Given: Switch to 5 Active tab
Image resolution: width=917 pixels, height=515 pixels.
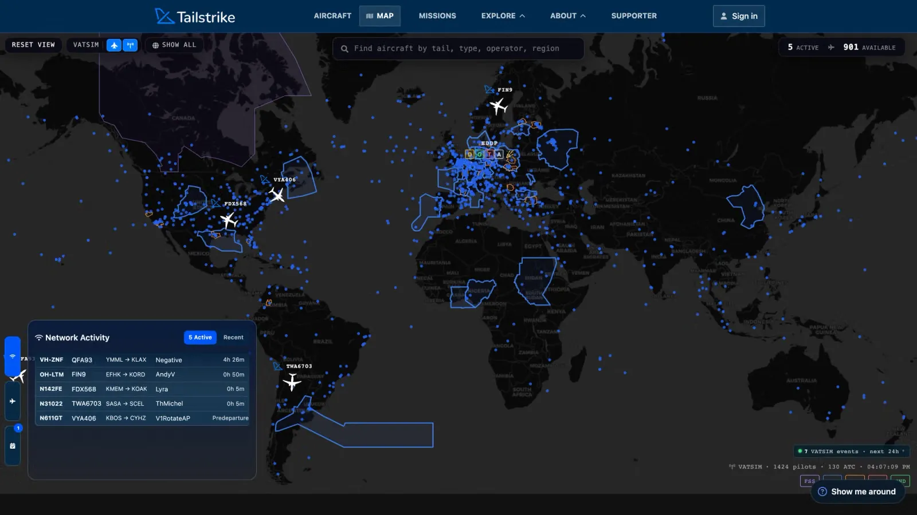Looking at the screenshot, I should [200, 338].
